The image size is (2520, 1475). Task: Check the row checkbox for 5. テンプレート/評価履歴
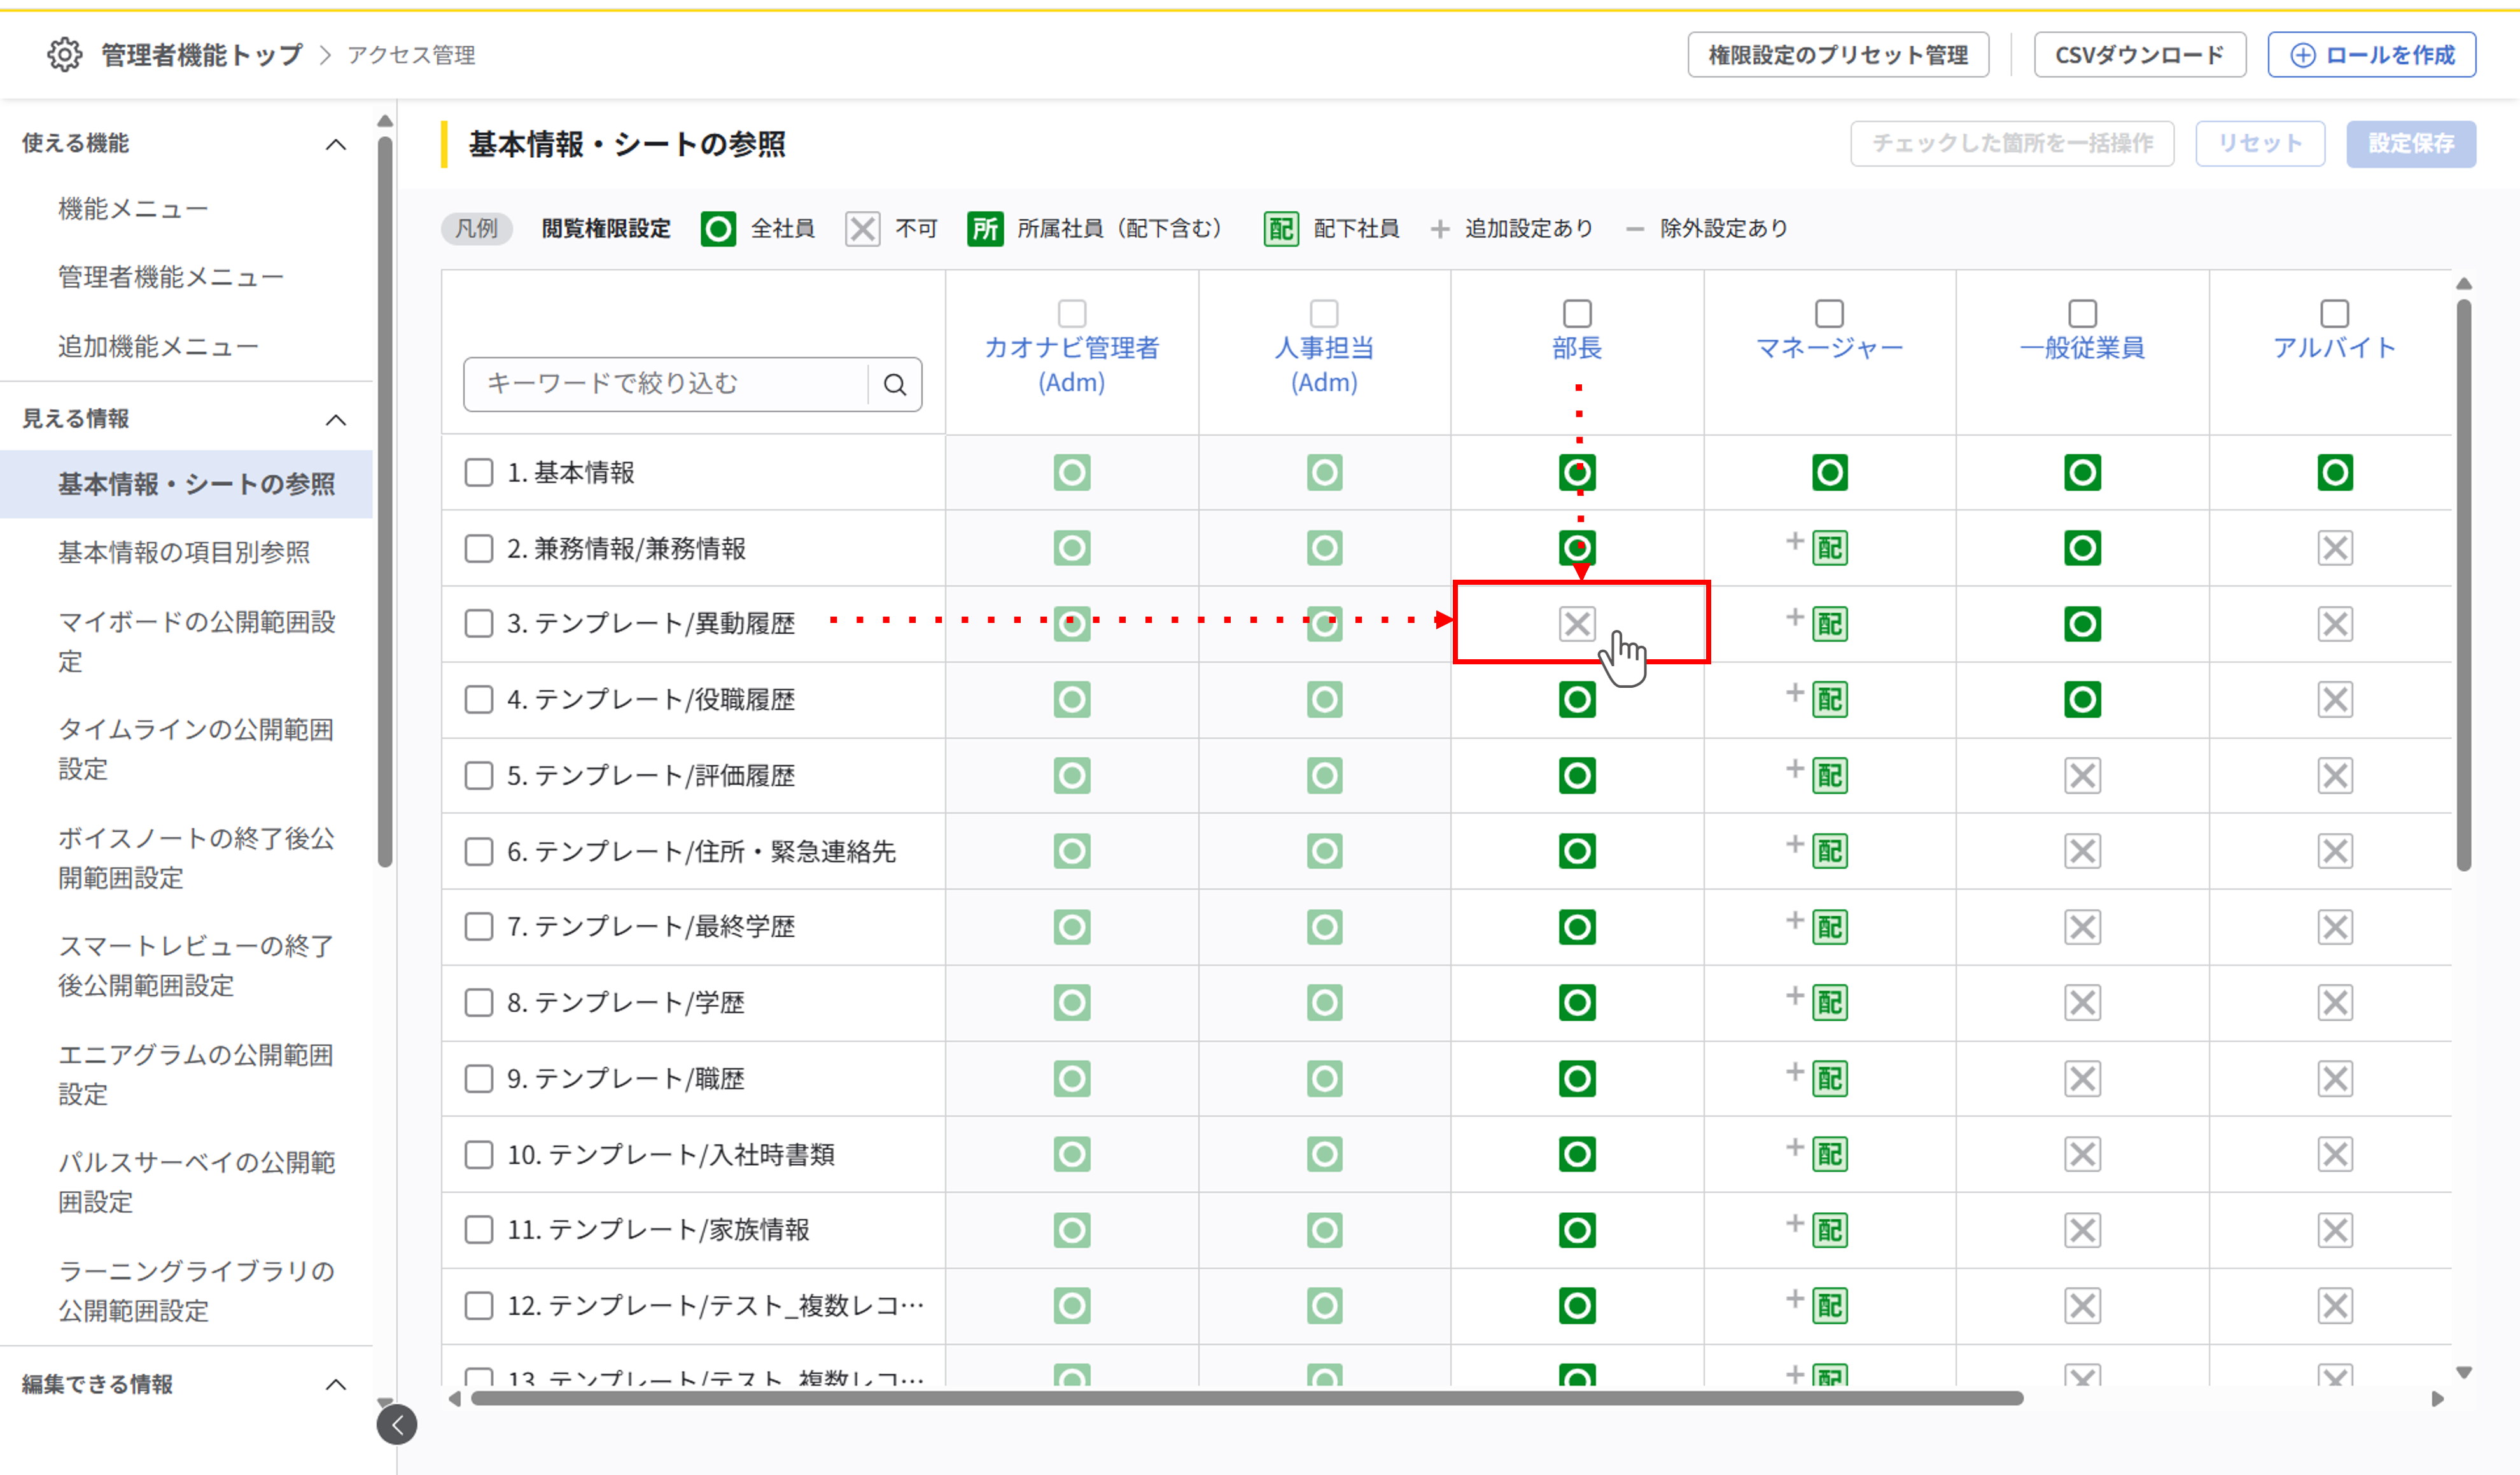(479, 776)
